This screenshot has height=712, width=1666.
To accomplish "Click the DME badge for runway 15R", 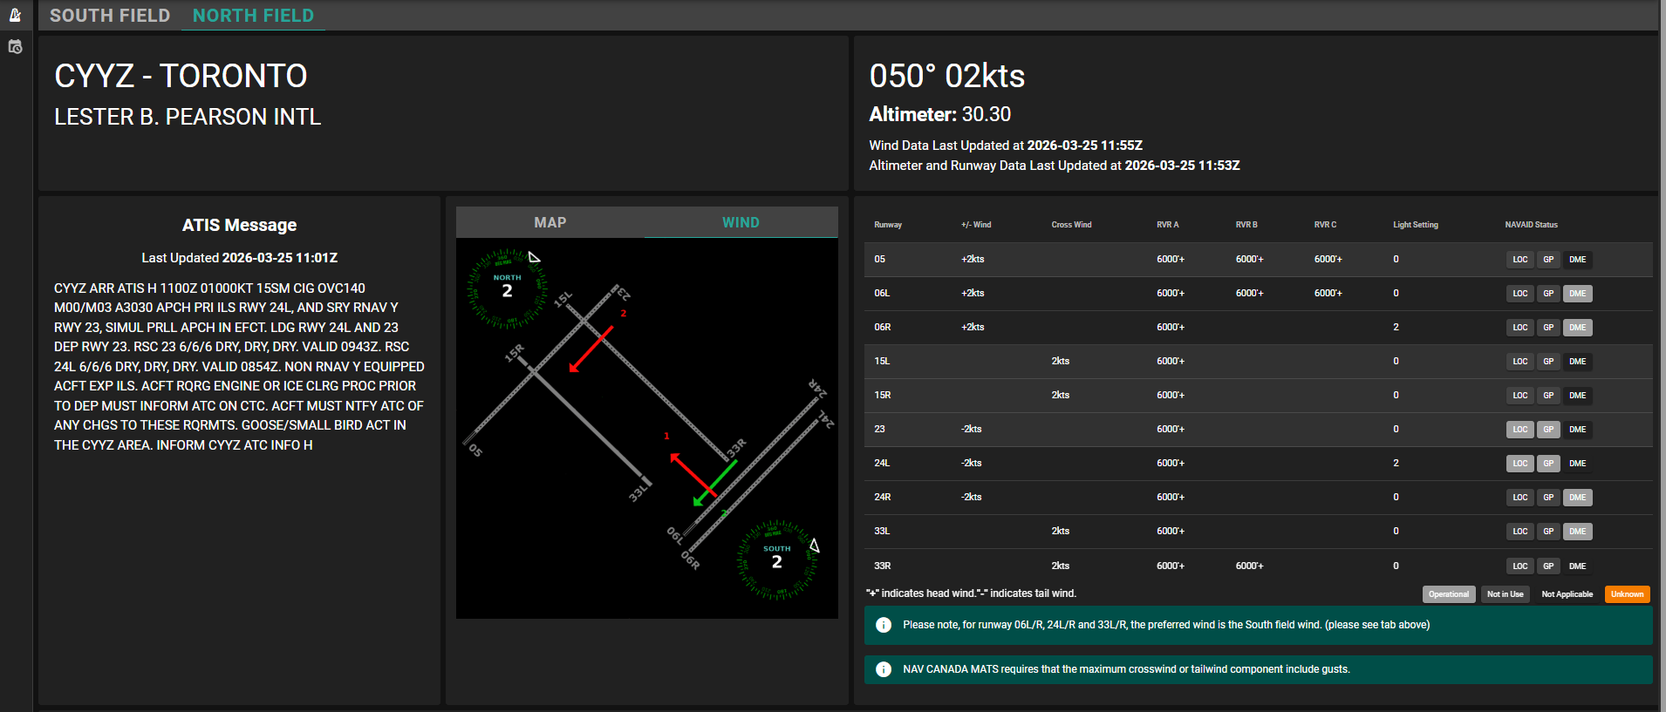I will [x=1578, y=396].
